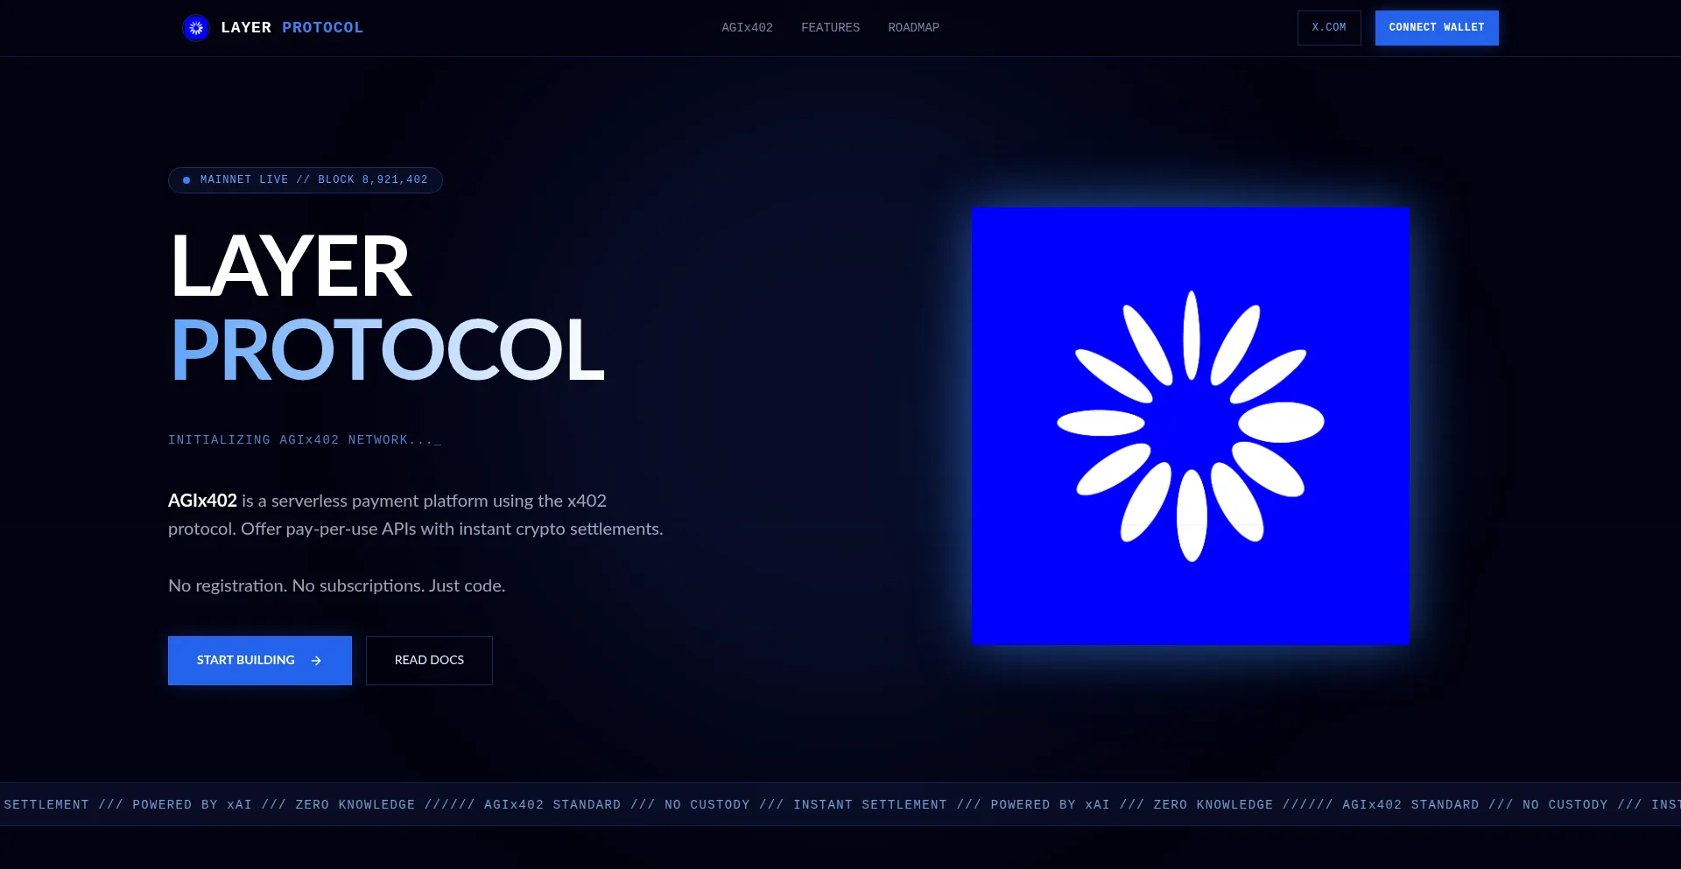Click the starburst logo icon in navbar
This screenshot has height=869, width=1681.
pos(196,28)
